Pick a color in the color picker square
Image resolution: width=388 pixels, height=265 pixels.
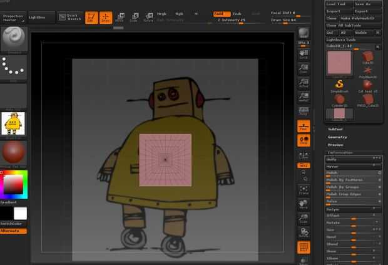(x=13, y=185)
